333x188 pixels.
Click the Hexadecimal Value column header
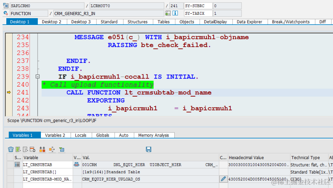(259, 158)
